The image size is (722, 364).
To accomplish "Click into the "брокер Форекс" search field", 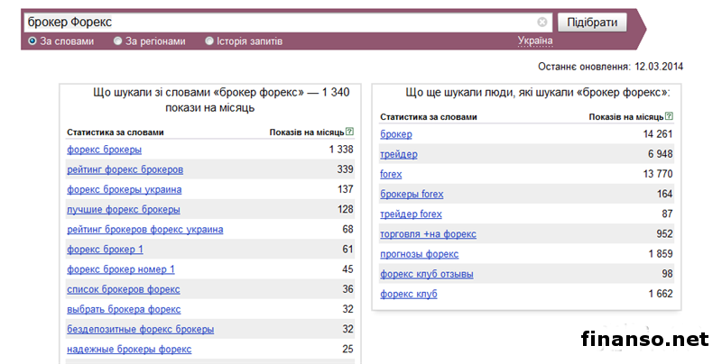I will [x=271, y=21].
